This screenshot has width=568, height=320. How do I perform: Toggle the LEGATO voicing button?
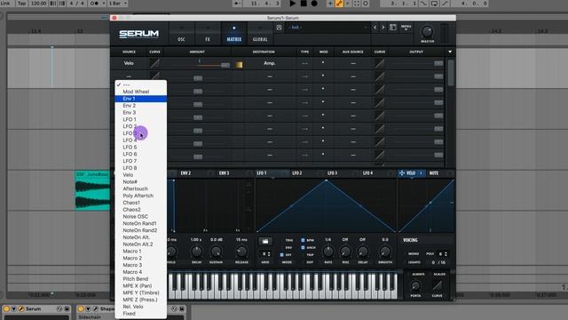tap(414, 262)
